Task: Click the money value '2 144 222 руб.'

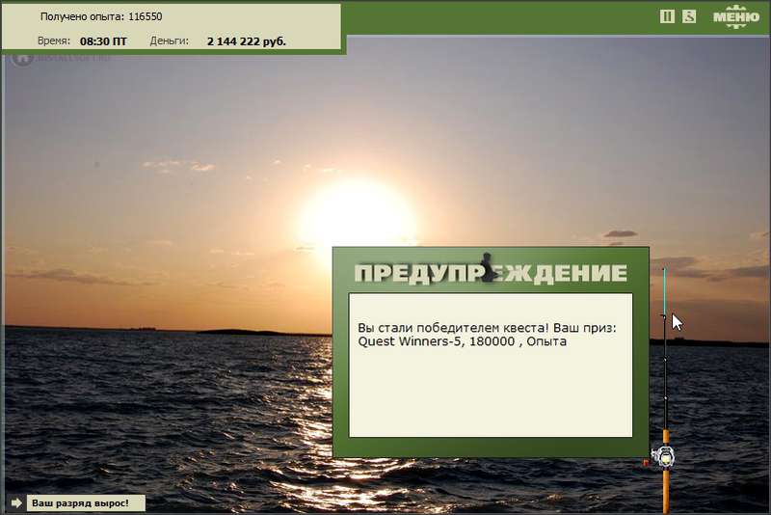Action: (247, 41)
